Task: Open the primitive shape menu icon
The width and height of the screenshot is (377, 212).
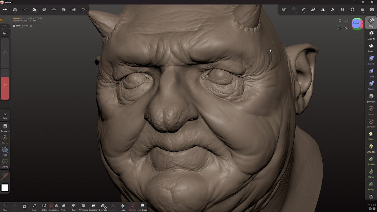Action: (284, 9)
